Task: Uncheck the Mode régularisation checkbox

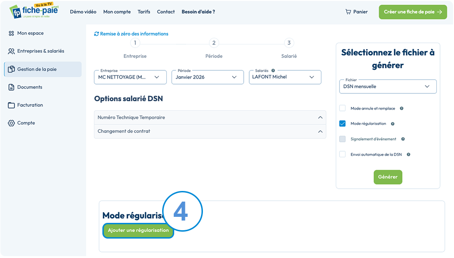Action: point(342,123)
